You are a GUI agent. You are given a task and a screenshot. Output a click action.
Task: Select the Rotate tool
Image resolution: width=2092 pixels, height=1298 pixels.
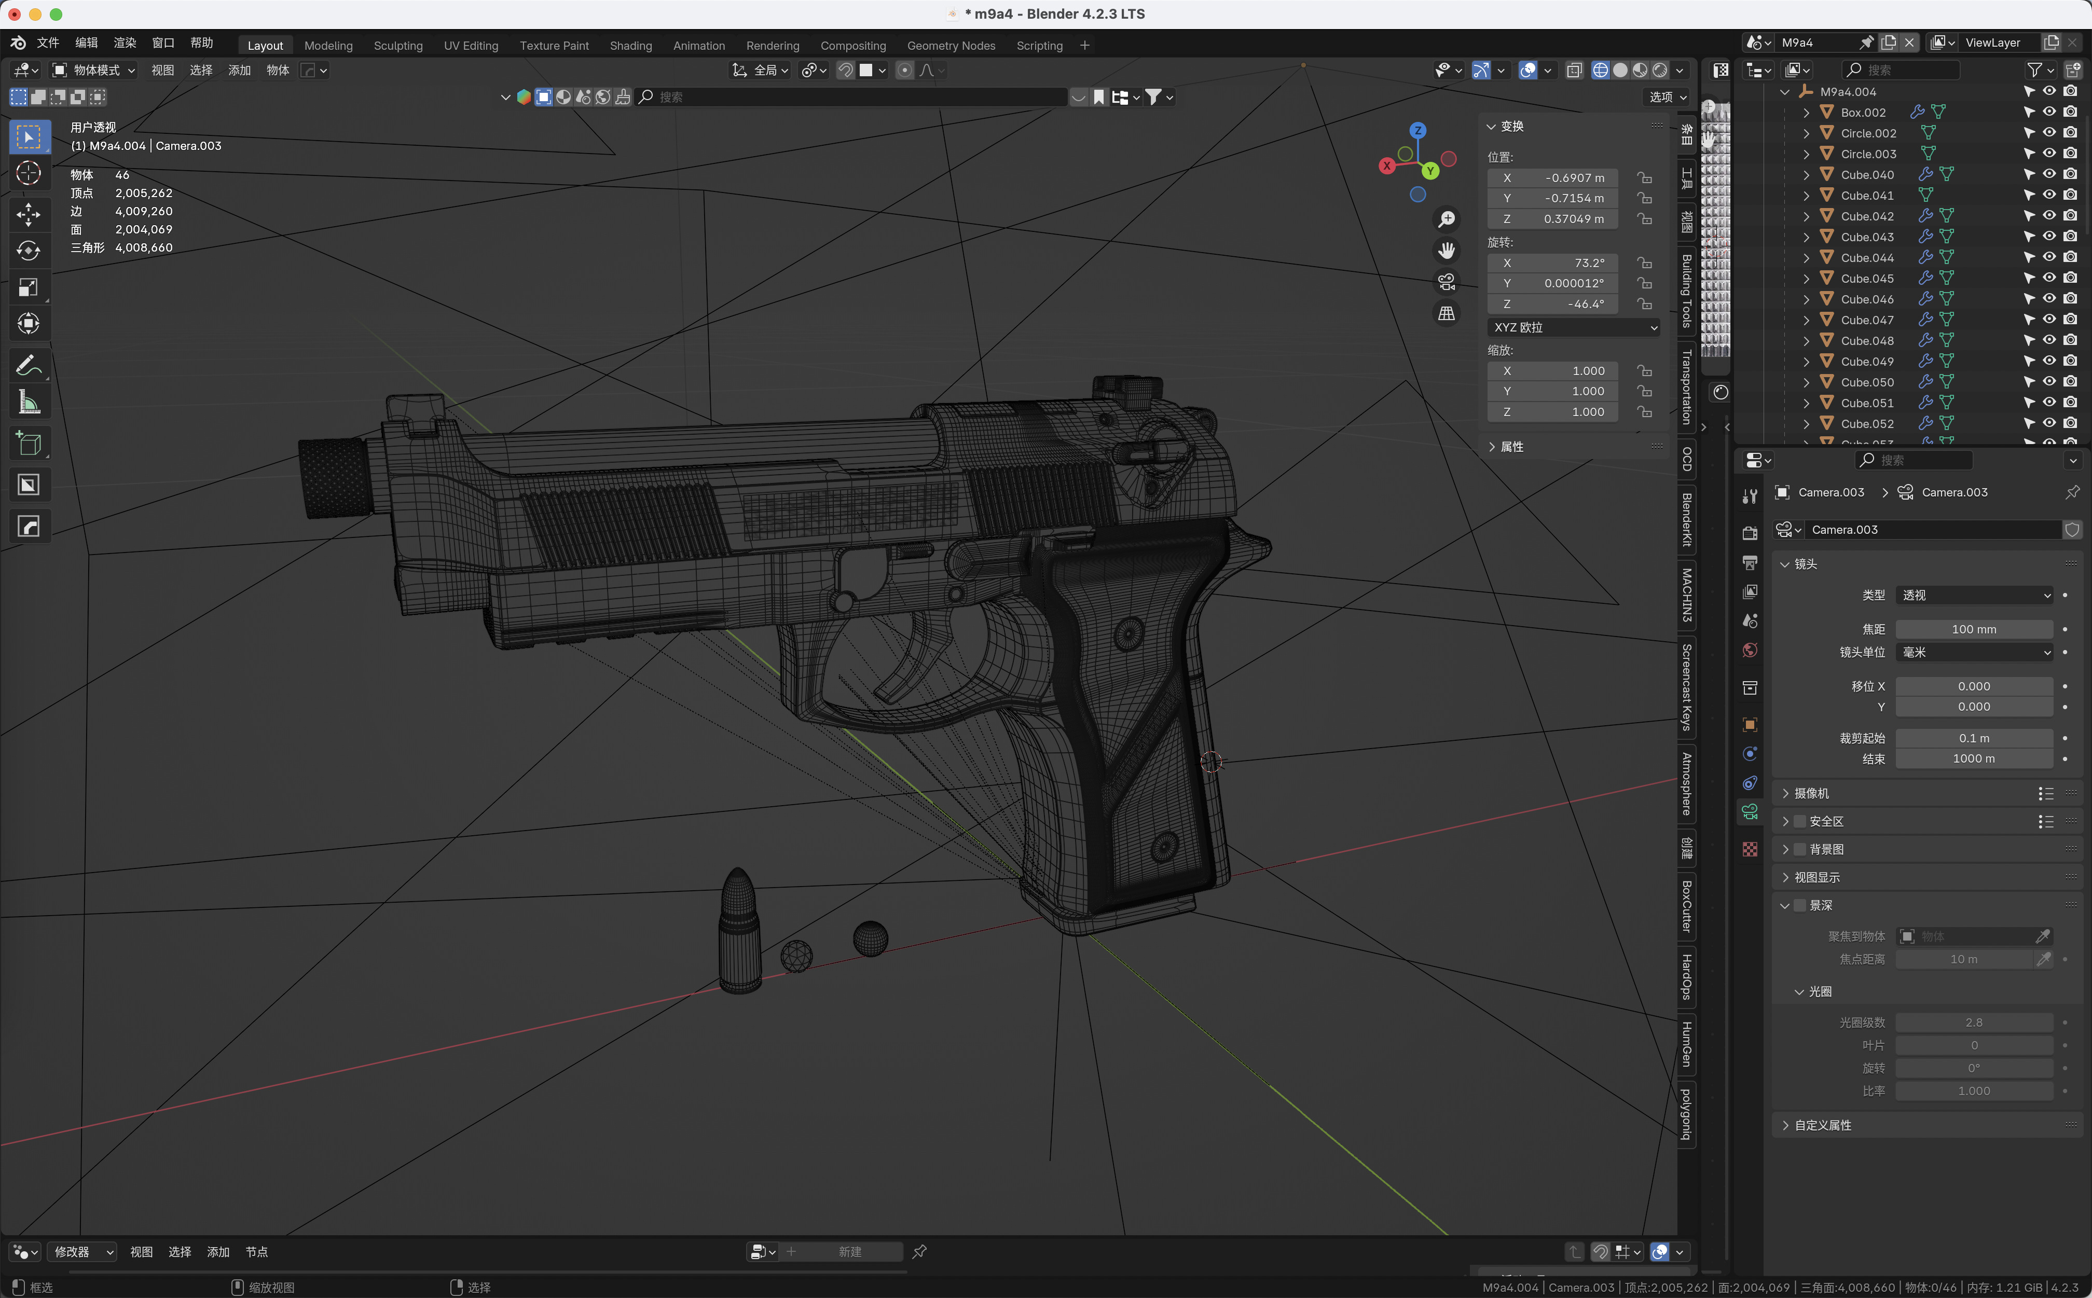point(29,251)
